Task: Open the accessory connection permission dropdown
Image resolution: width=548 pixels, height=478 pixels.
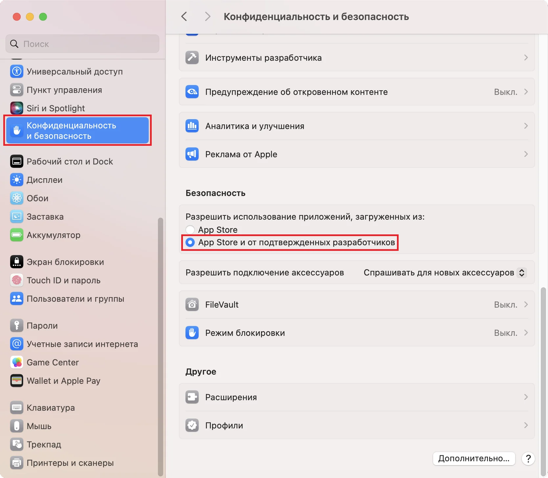Action: point(521,272)
